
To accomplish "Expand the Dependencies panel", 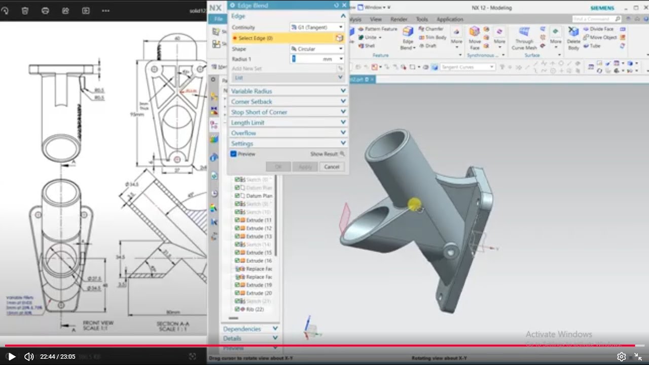I will point(250,329).
